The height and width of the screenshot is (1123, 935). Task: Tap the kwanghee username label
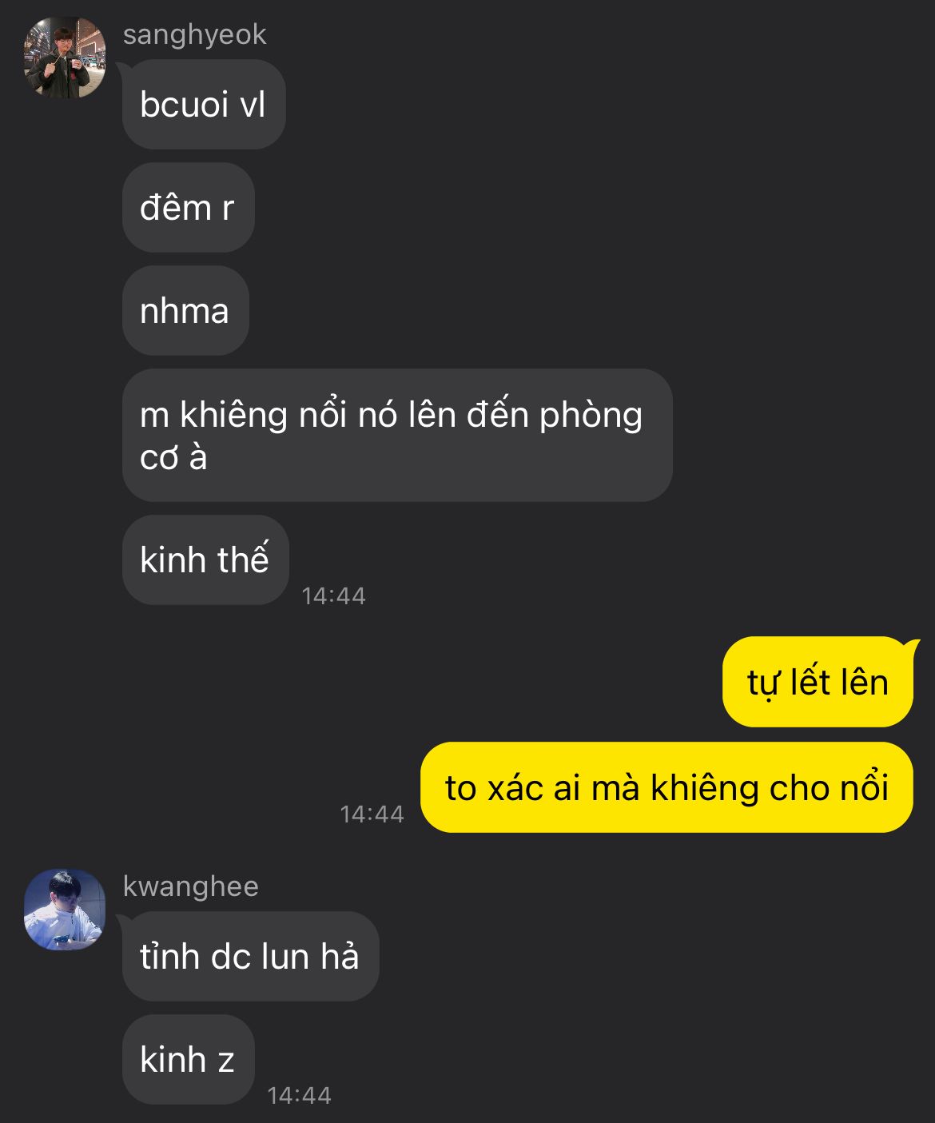point(190,886)
